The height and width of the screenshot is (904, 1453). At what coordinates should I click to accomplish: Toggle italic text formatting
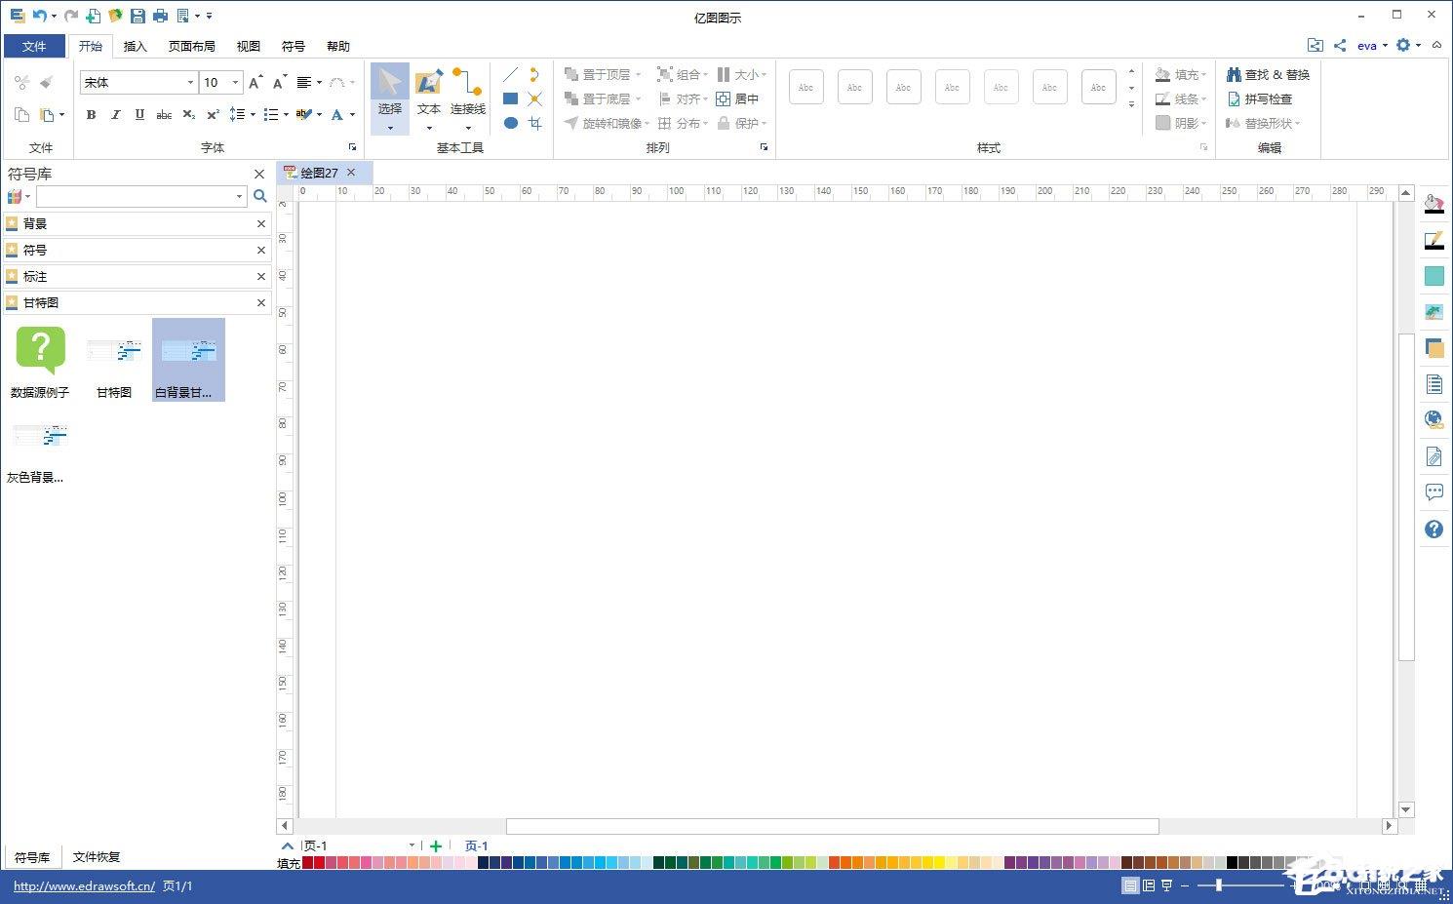[116, 115]
